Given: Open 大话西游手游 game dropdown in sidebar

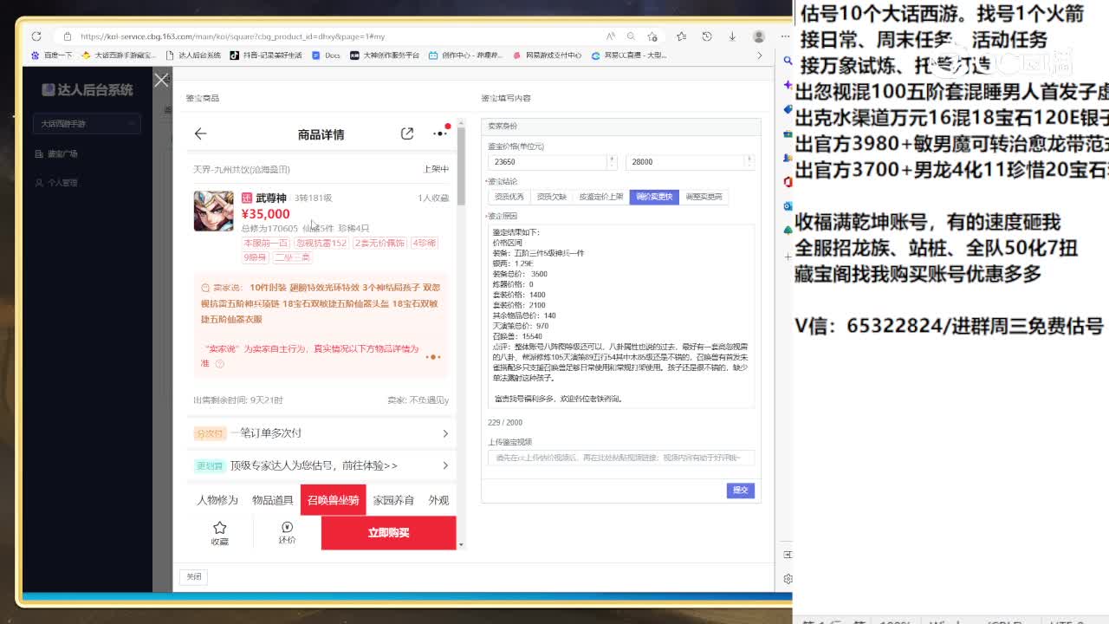Looking at the screenshot, I should (x=86, y=124).
